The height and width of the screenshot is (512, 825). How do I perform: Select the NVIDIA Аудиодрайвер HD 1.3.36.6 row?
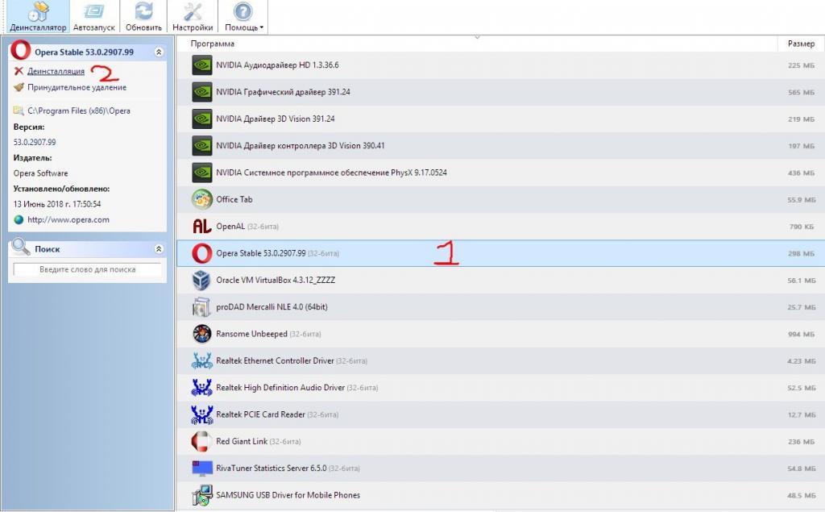pos(500,65)
